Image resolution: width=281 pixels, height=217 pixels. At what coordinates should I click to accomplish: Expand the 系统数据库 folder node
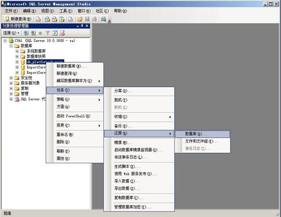click(17, 51)
